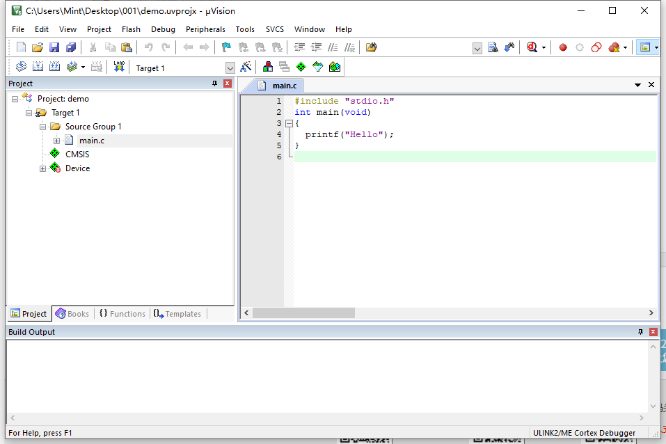Toggle enable/disable breakpoint hollow circle icon

579,47
